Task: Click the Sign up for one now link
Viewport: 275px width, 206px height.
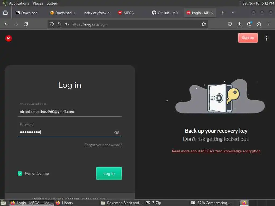Action: tap(90, 199)
